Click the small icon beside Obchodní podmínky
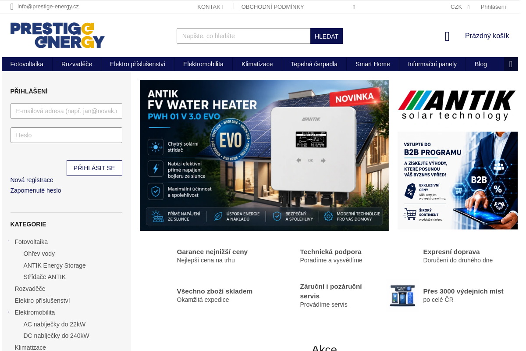This screenshot has height=351, width=526. [x=354, y=7]
